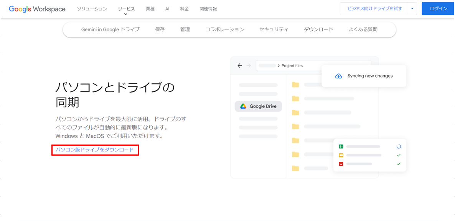Click the red image file icon
The height and width of the screenshot is (221, 455).
pos(341,164)
